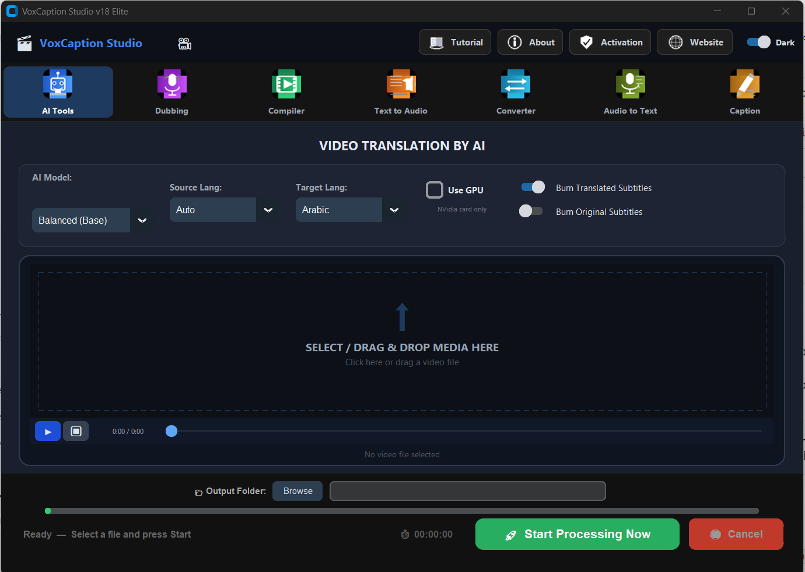Click the Output Folder folder icon
Screen dimensions: 805x572
(198, 491)
